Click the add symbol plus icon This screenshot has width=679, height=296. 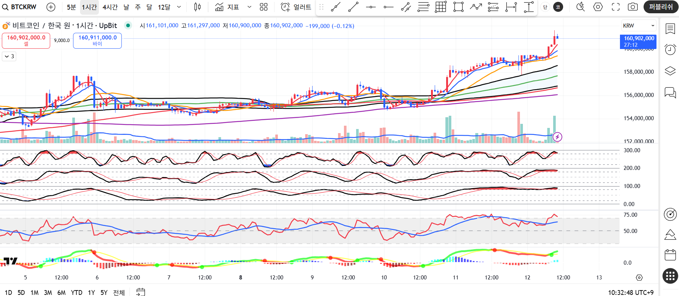point(51,7)
